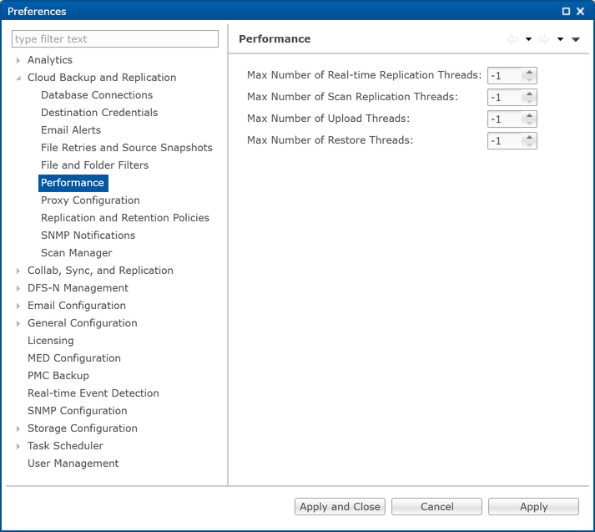Click the Scan Replication Threads value field
The width and height of the screenshot is (595, 532).
(505, 98)
